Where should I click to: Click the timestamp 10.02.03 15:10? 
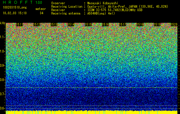point(15,13)
